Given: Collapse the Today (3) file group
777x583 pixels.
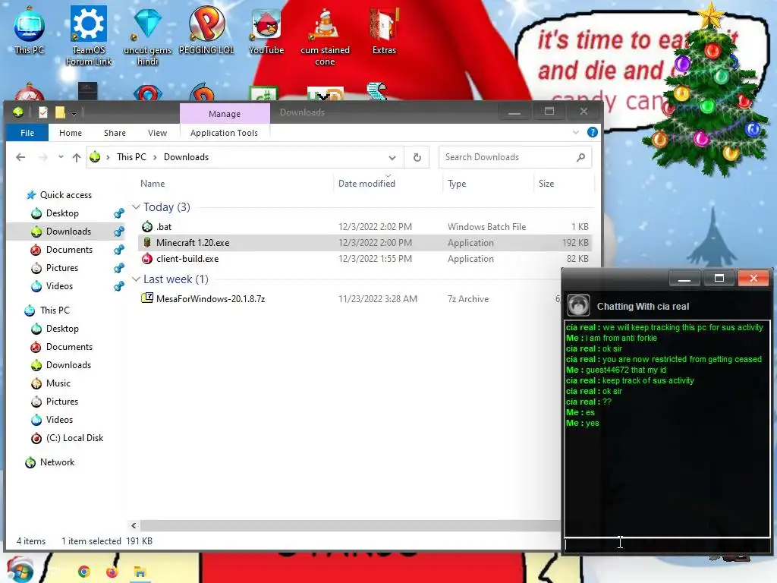Looking at the screenshot, I should click(x=136, y=206).
